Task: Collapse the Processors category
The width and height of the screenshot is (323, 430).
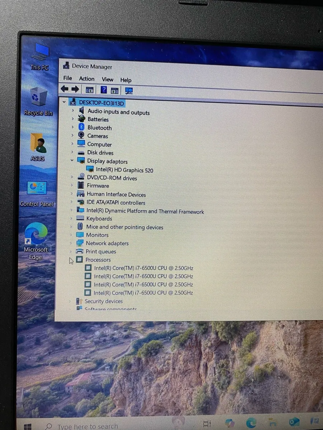Action: [x=71, y=260]
